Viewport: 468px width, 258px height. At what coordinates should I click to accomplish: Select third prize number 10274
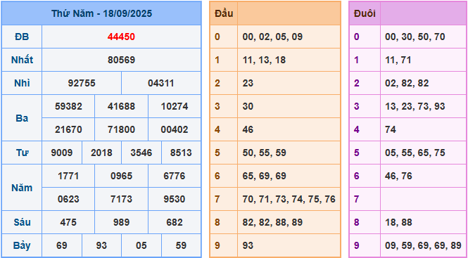click(x=175, y=106)
